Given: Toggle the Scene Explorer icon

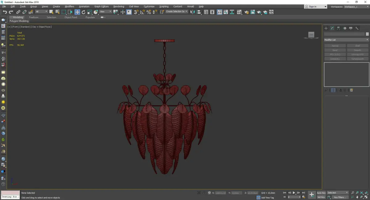Looking at the screenshot, I should pyautogui.click(x=206, y=12).
